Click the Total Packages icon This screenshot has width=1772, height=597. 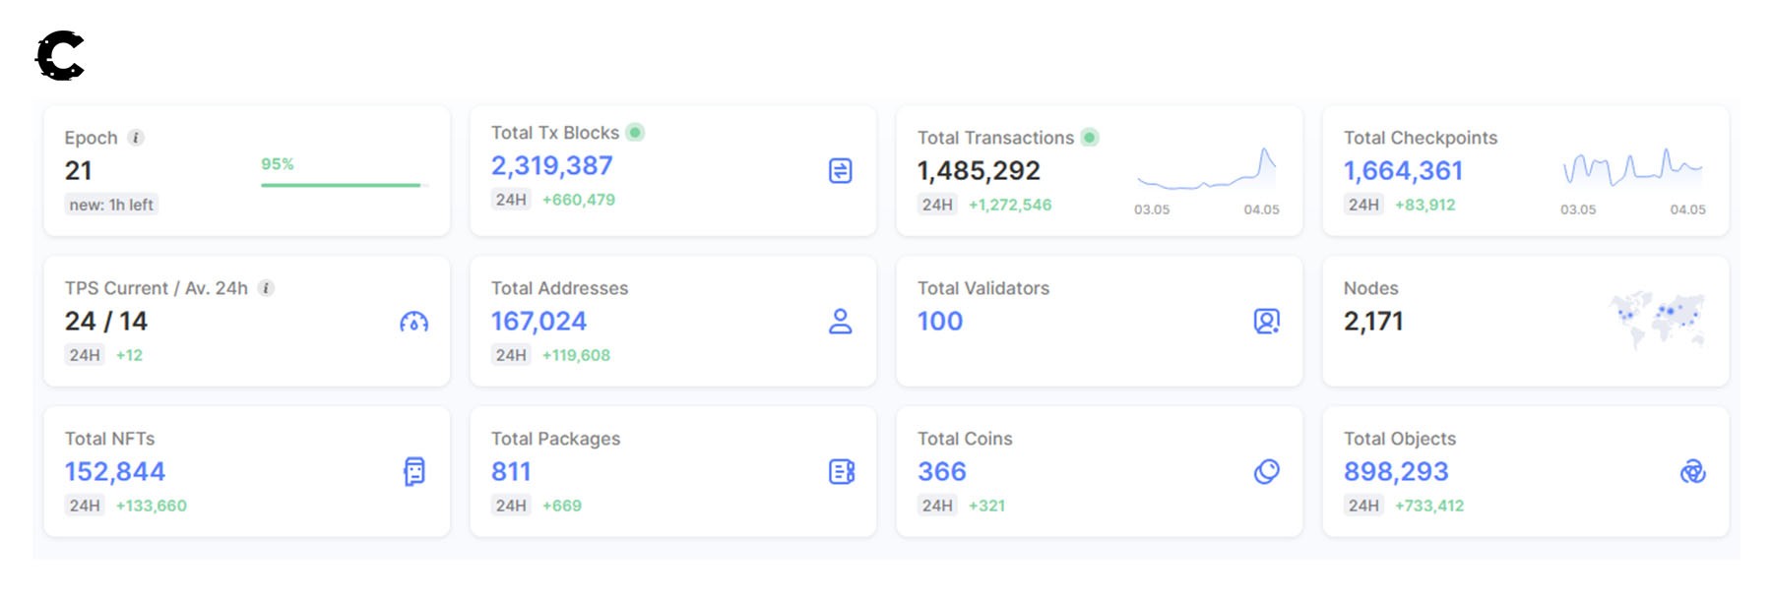coord(842,472)
